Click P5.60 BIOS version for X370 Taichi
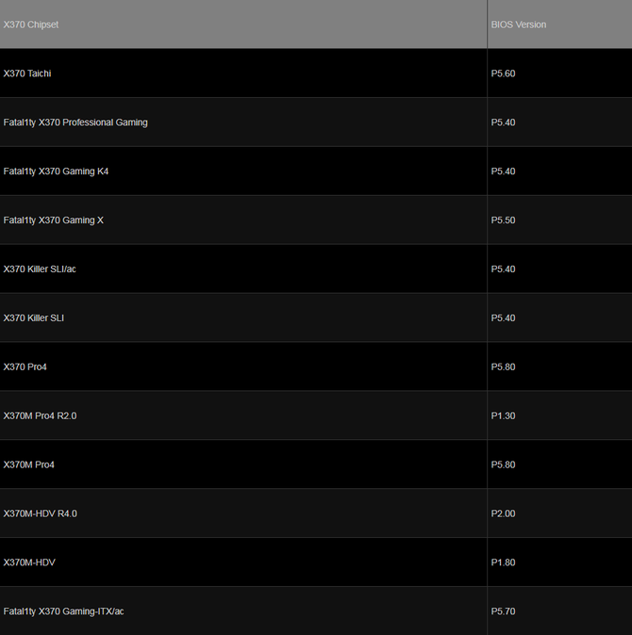 coord(503,73)
